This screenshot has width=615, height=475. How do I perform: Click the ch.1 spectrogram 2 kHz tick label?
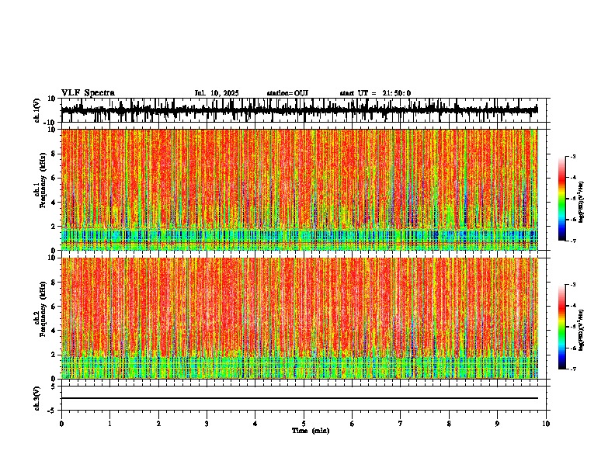click(x=54, y=227)
